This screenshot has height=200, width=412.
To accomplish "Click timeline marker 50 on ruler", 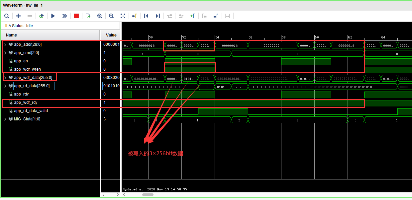I will (151, 37).
